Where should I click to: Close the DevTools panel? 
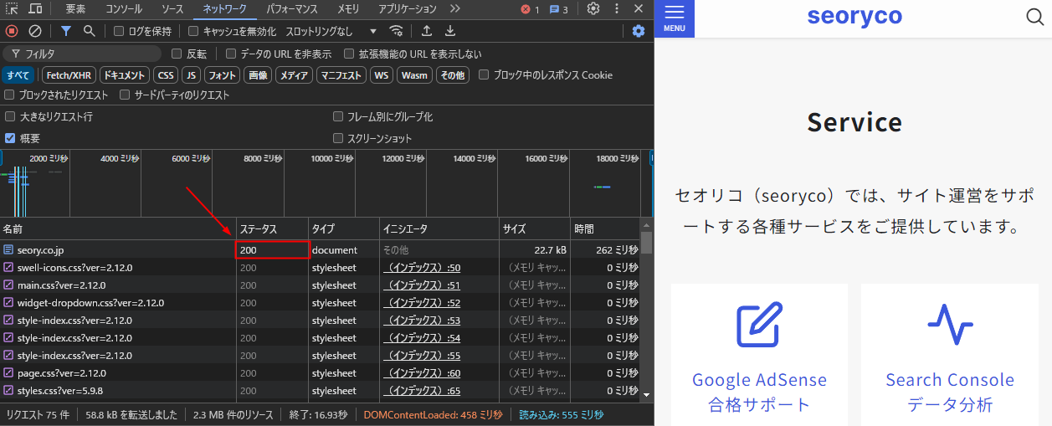(639, 8)
